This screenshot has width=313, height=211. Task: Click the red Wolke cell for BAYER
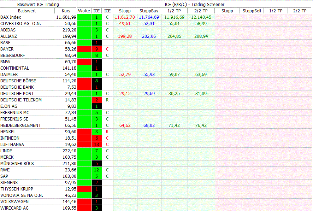[x=84, y=49]
